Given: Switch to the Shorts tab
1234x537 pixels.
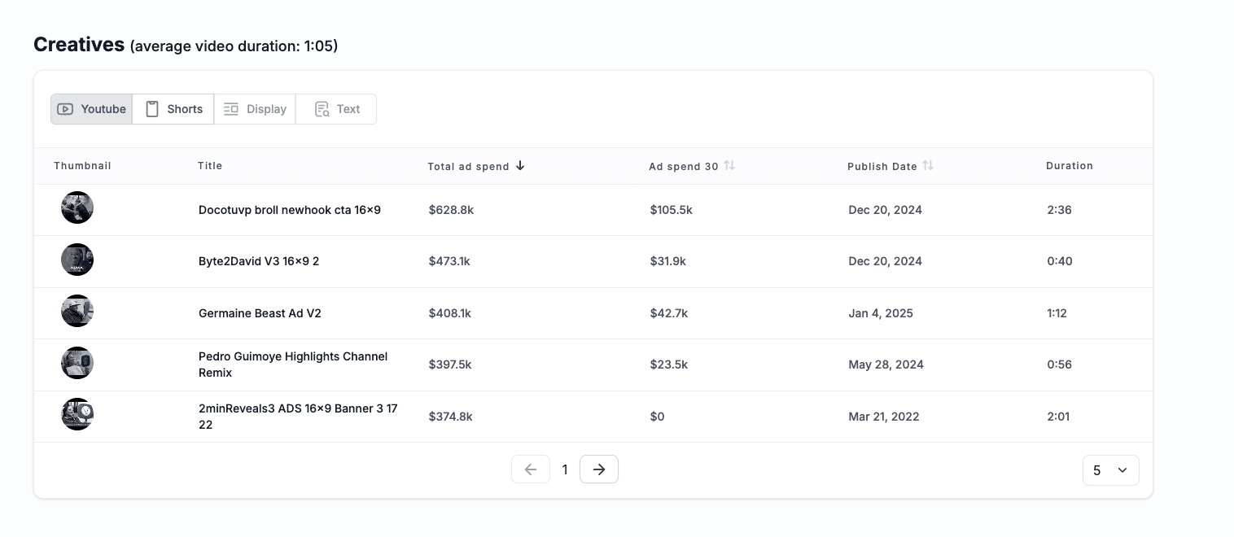Looking at the screenshot, I should pos(173,109).
